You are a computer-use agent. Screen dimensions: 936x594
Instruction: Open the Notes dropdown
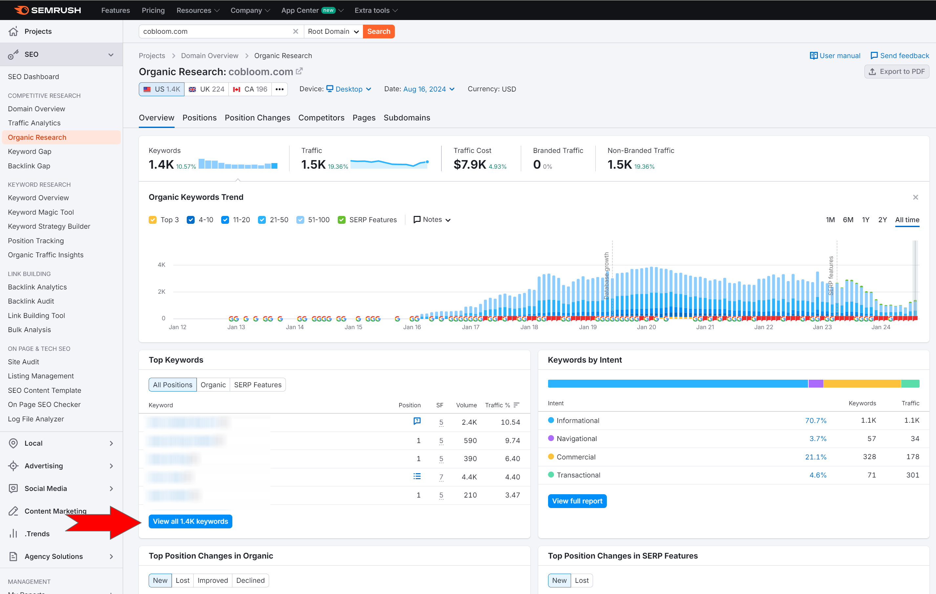pos(432,220)
